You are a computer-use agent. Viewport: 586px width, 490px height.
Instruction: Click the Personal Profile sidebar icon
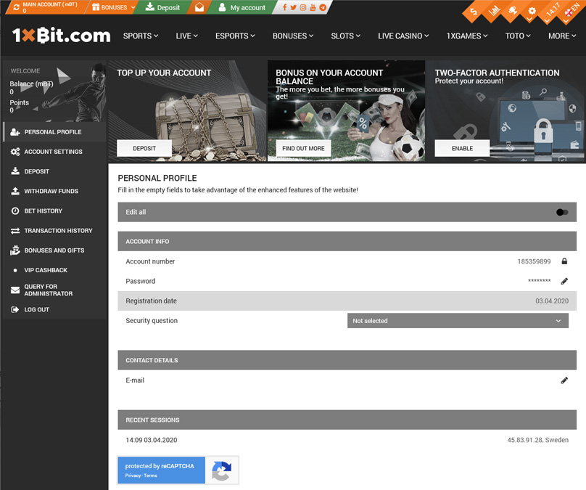(15, 132)
